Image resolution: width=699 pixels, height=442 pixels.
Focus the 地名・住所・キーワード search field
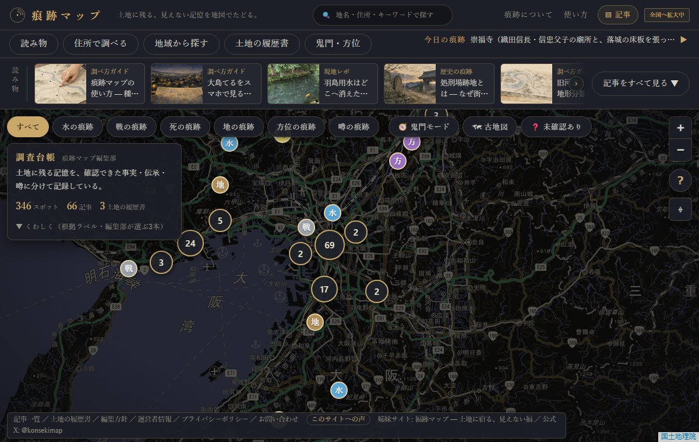click(383, 15)
